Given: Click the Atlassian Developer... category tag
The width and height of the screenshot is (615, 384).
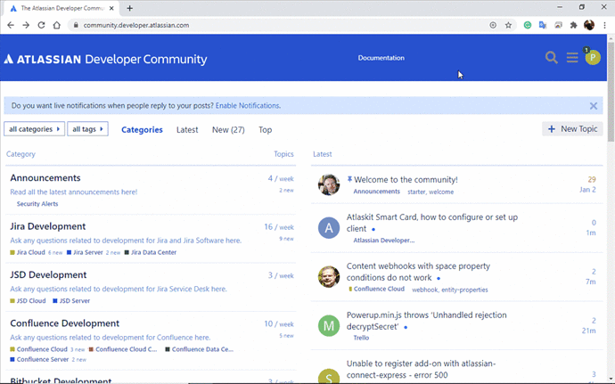Looking at the screenshot, I should click(x=383, y=241).
